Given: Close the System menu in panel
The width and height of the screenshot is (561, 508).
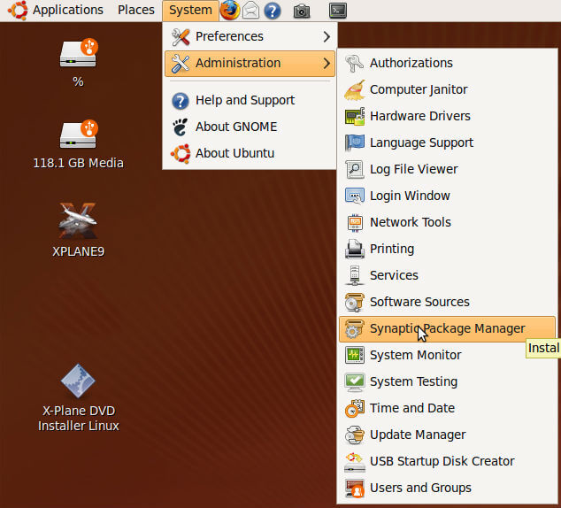Looking at the screenshot, I should [190, 11].
